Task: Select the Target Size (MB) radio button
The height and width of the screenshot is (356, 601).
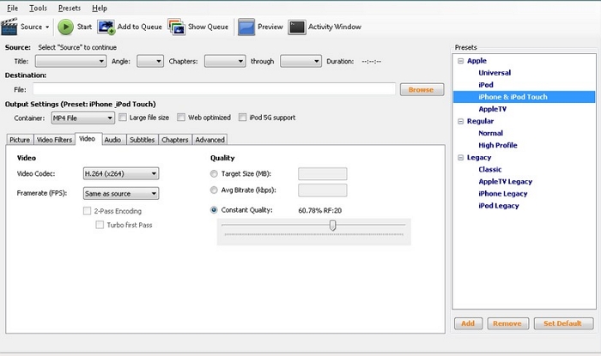Action: (x=214, y=173)
